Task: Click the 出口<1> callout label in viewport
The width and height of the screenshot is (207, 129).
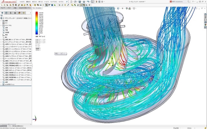Action: point(61,54)
